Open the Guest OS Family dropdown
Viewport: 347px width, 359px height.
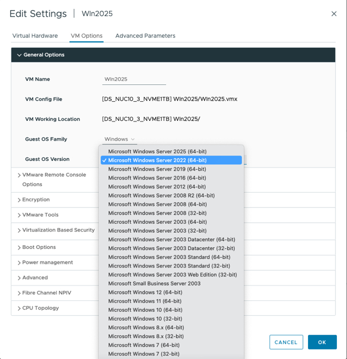[x=119, y=139]
